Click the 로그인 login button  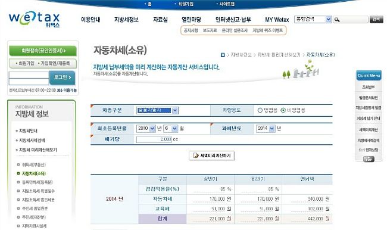tap(62, 77)
